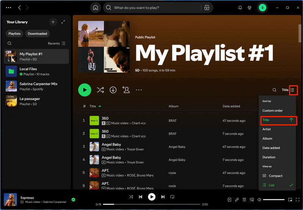Play the playlist with green play button
The width and height of the screenshot is (303, 210).
(x=84, y=90)
